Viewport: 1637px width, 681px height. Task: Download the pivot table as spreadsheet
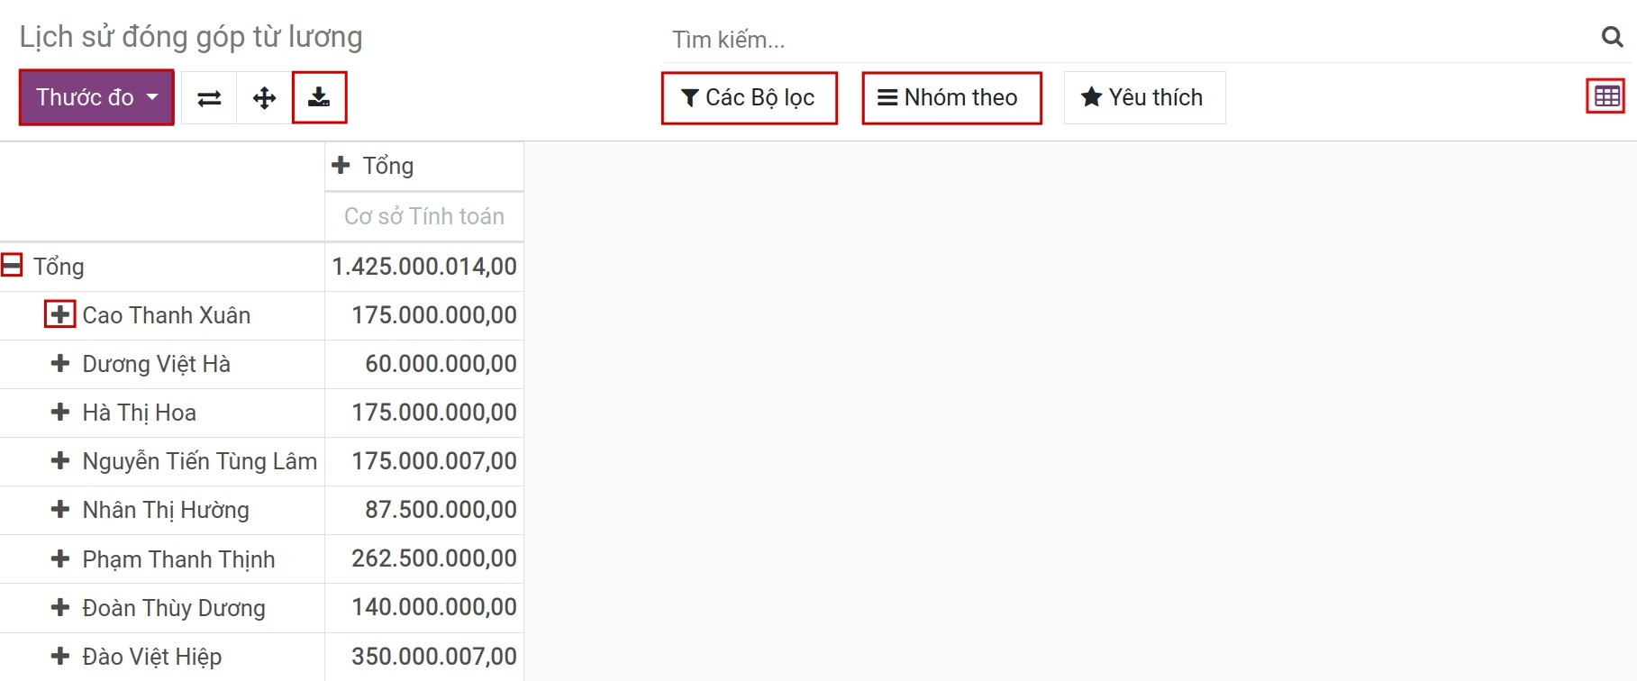(319, 98)
